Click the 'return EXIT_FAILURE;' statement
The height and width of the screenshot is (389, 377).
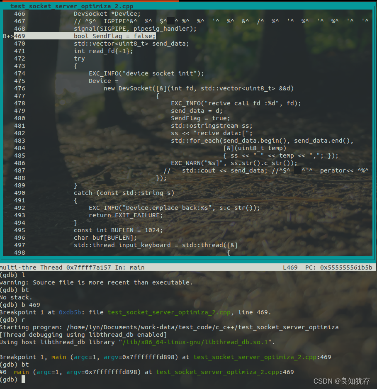coord(126,215)
